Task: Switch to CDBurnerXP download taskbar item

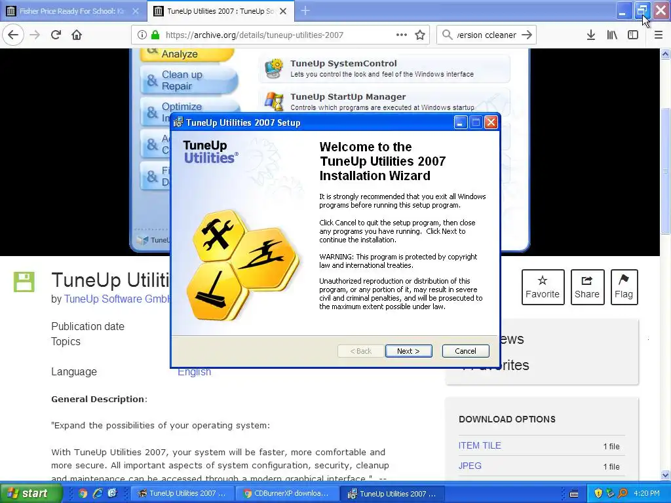Action: click(x=287, y=494)
